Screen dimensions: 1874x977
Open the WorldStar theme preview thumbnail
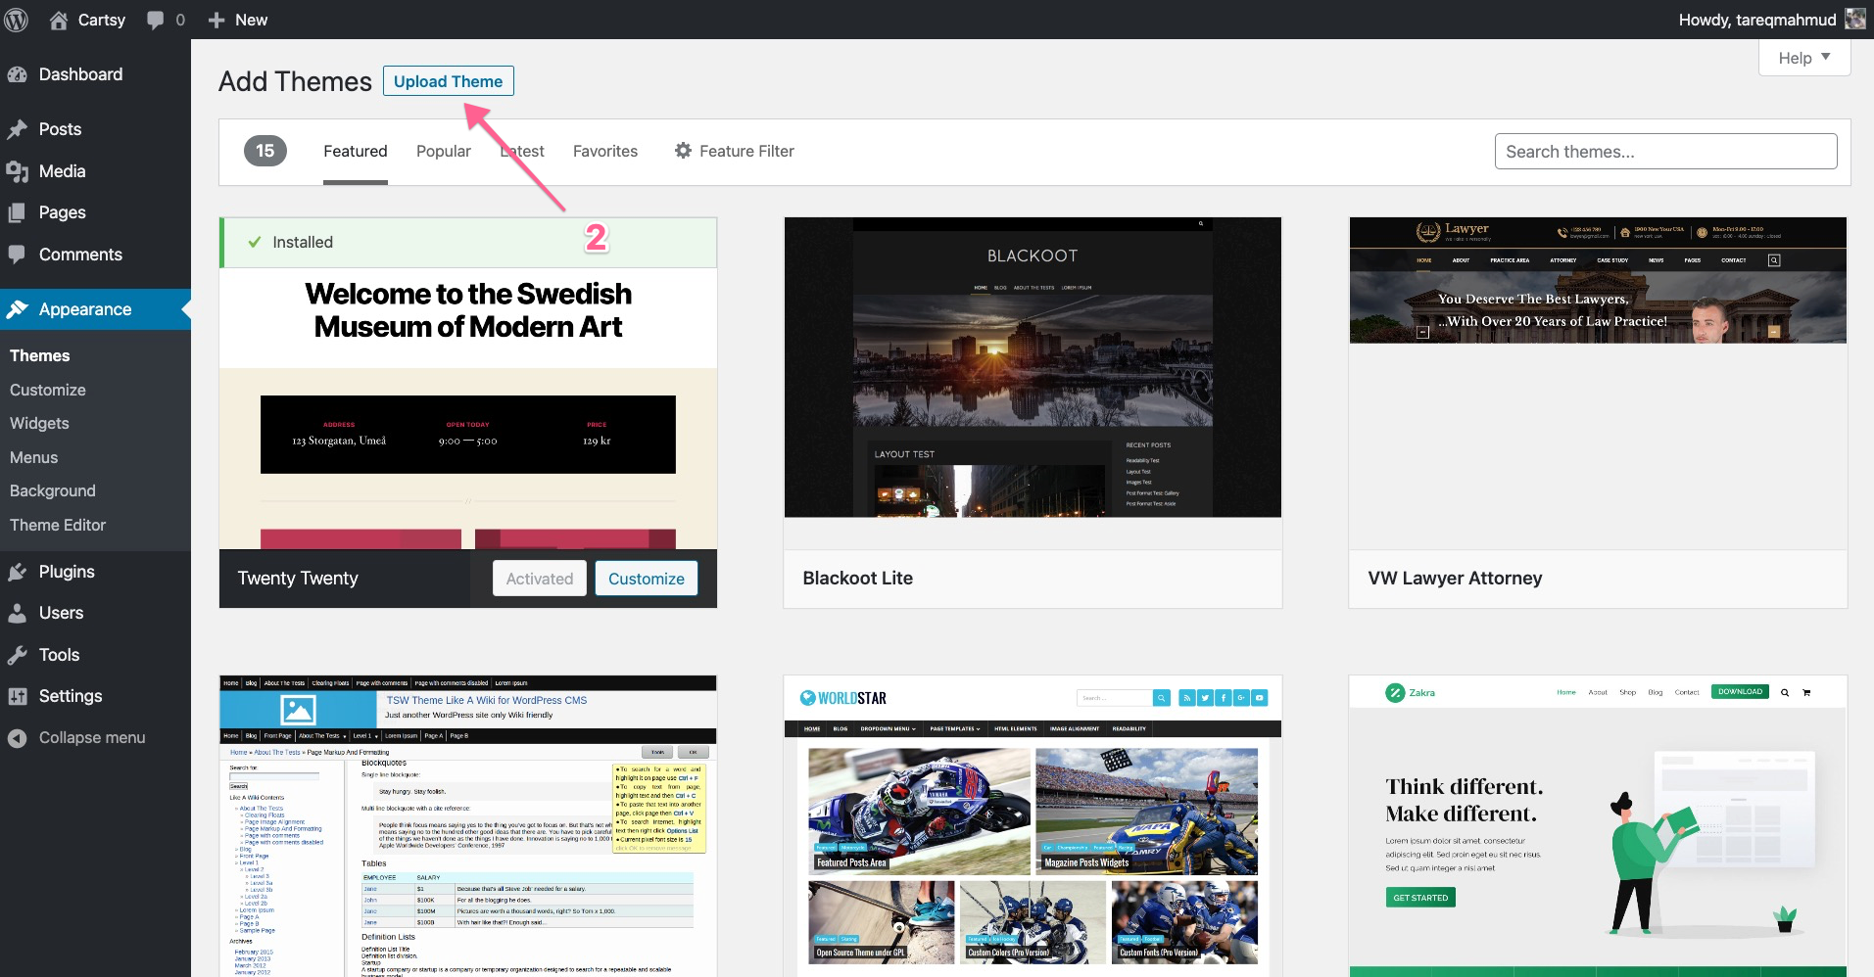tap(1033, 825)
